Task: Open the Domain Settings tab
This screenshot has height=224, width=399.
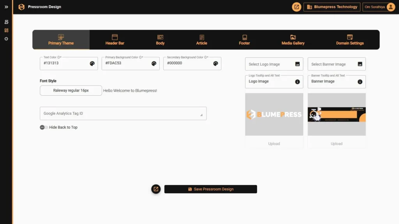Action: [x=349, y=40]
